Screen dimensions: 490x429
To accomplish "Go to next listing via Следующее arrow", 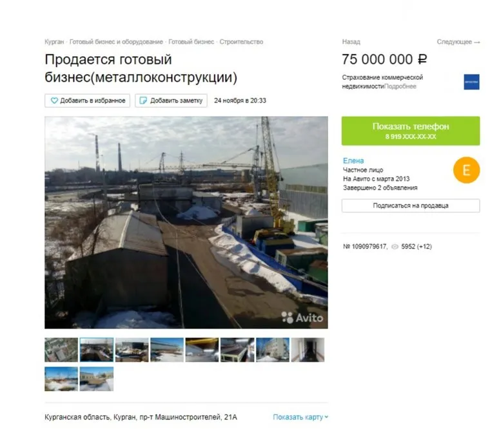I will tap(458, 42).
